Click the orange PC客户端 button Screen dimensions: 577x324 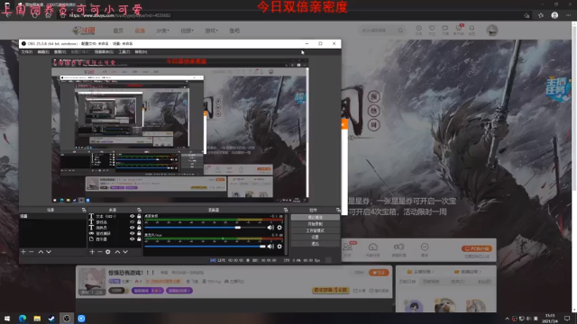tap(477, 248)
